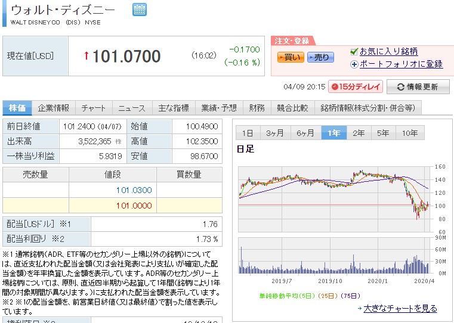
Task: Click the 情報更新 refresh button
Action: pos(418,87)
